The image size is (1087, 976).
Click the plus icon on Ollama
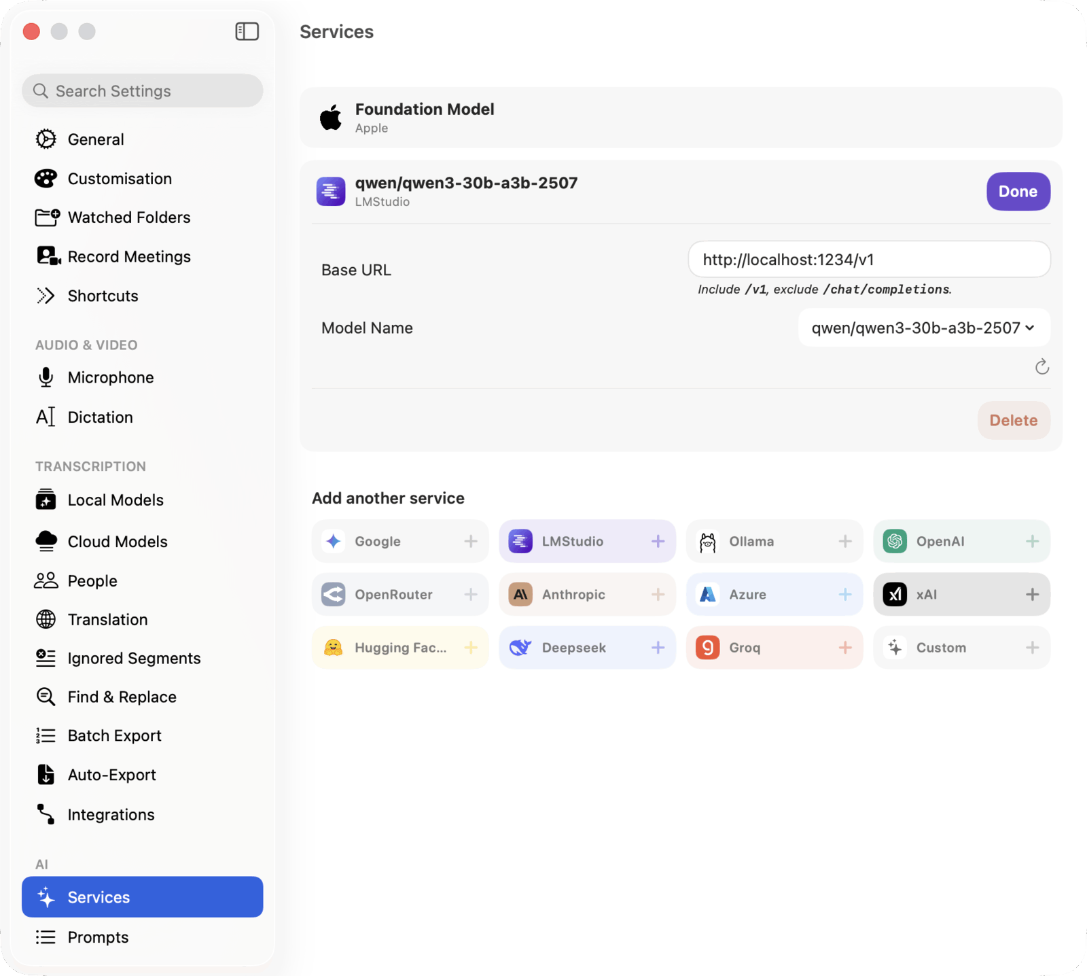[x=844, y=541]
